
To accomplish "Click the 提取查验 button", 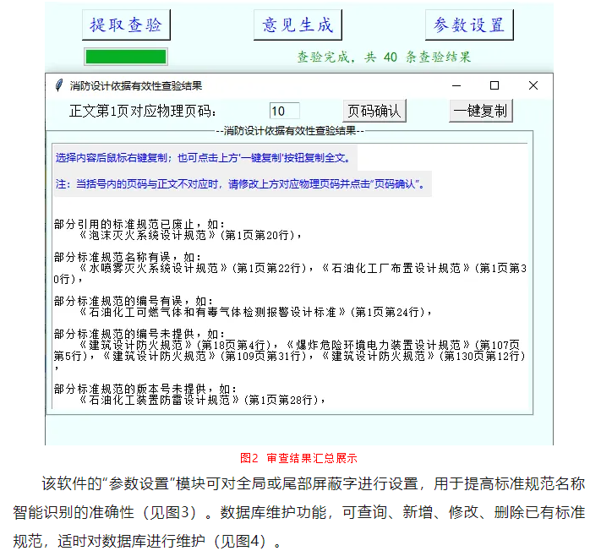I will click(x=126, y=25).
